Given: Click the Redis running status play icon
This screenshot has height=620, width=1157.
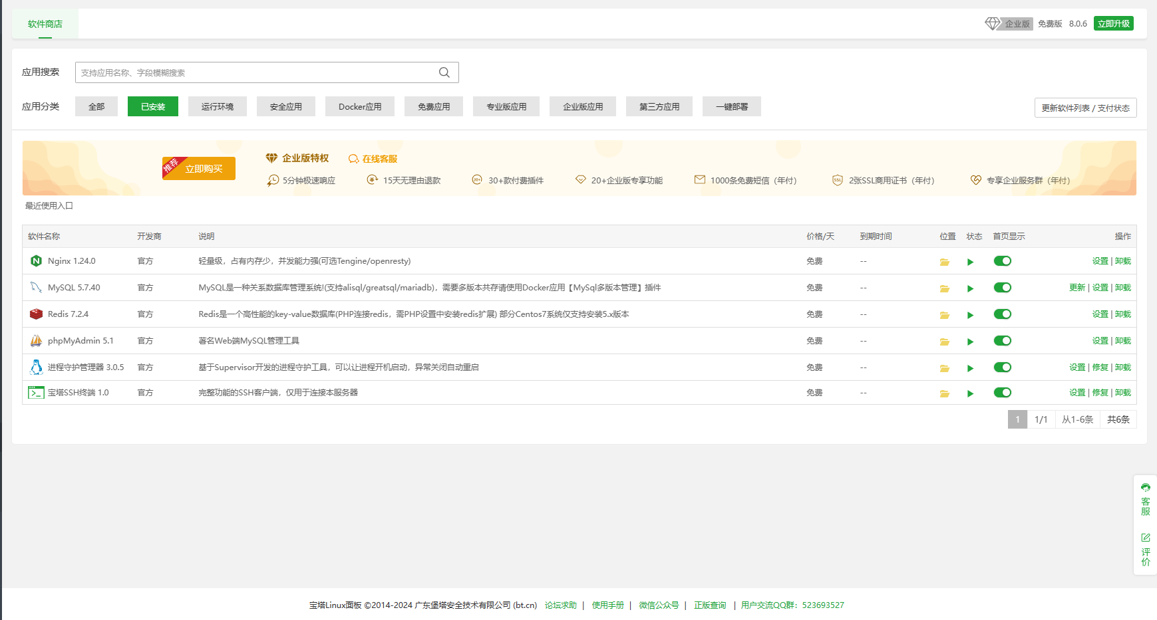Looking at the screenshot, I should pyautogui.click(x=970, y=315).
